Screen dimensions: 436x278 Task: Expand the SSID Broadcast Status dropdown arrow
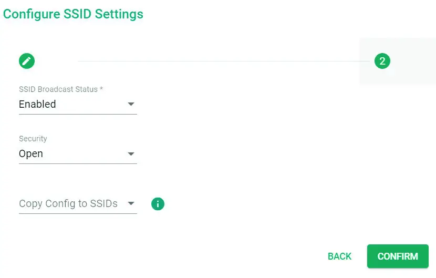(131, 104)
